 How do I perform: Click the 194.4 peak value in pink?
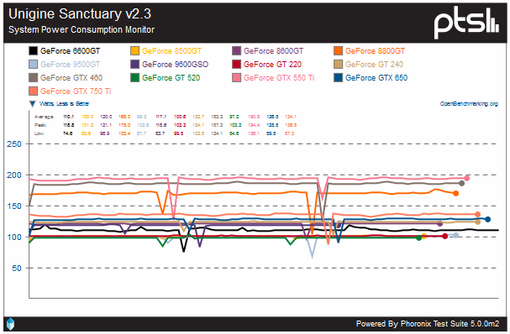coord(254,125)
